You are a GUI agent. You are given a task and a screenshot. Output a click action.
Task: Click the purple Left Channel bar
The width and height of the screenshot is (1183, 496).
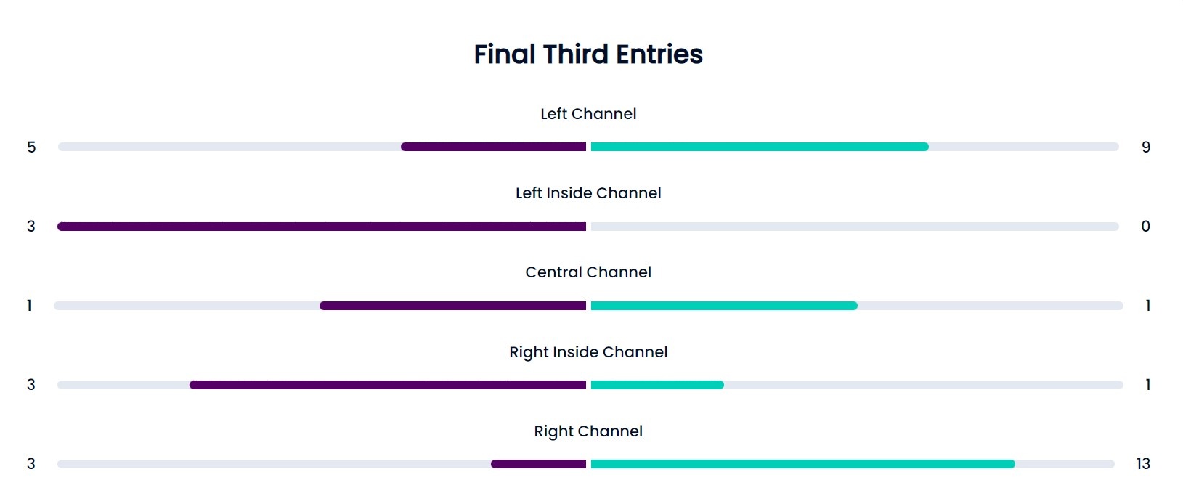tap(493, 147)
